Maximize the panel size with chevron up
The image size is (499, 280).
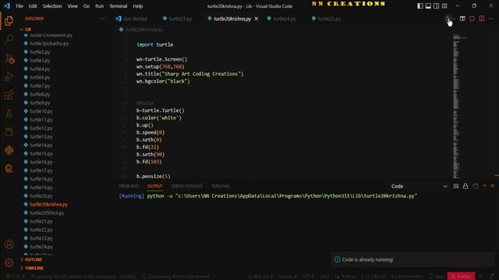pyautogui.click(x=484, y=186)
